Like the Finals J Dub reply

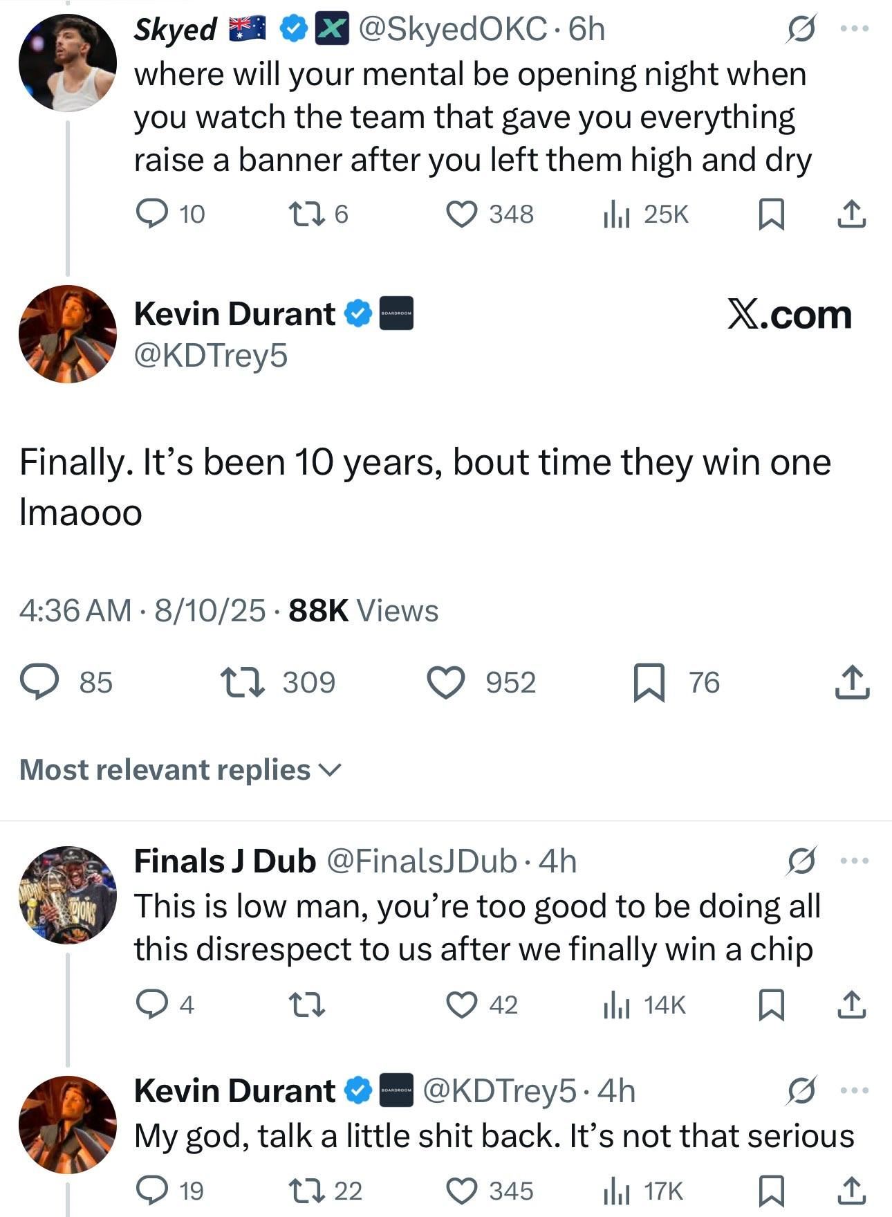point(462,1005)
